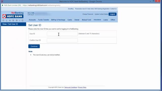The width and height of the screenshot is (162, 91).
Task: Minimize the Chrome window
Action: (x=150, y=1)
